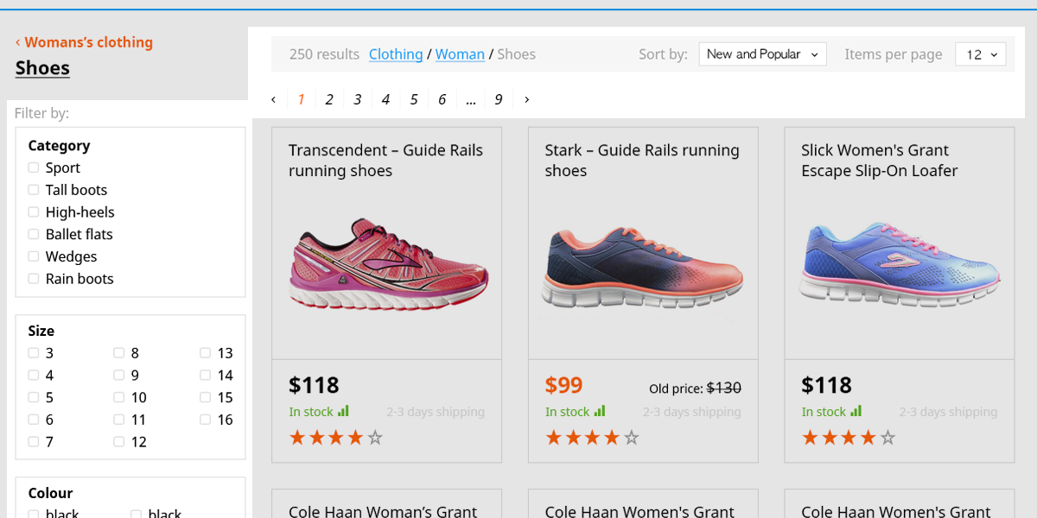View the navy-coral Stark shoe image
Image resolution: width=1037 pixels, height=518 pixels.
pos(643,267)
